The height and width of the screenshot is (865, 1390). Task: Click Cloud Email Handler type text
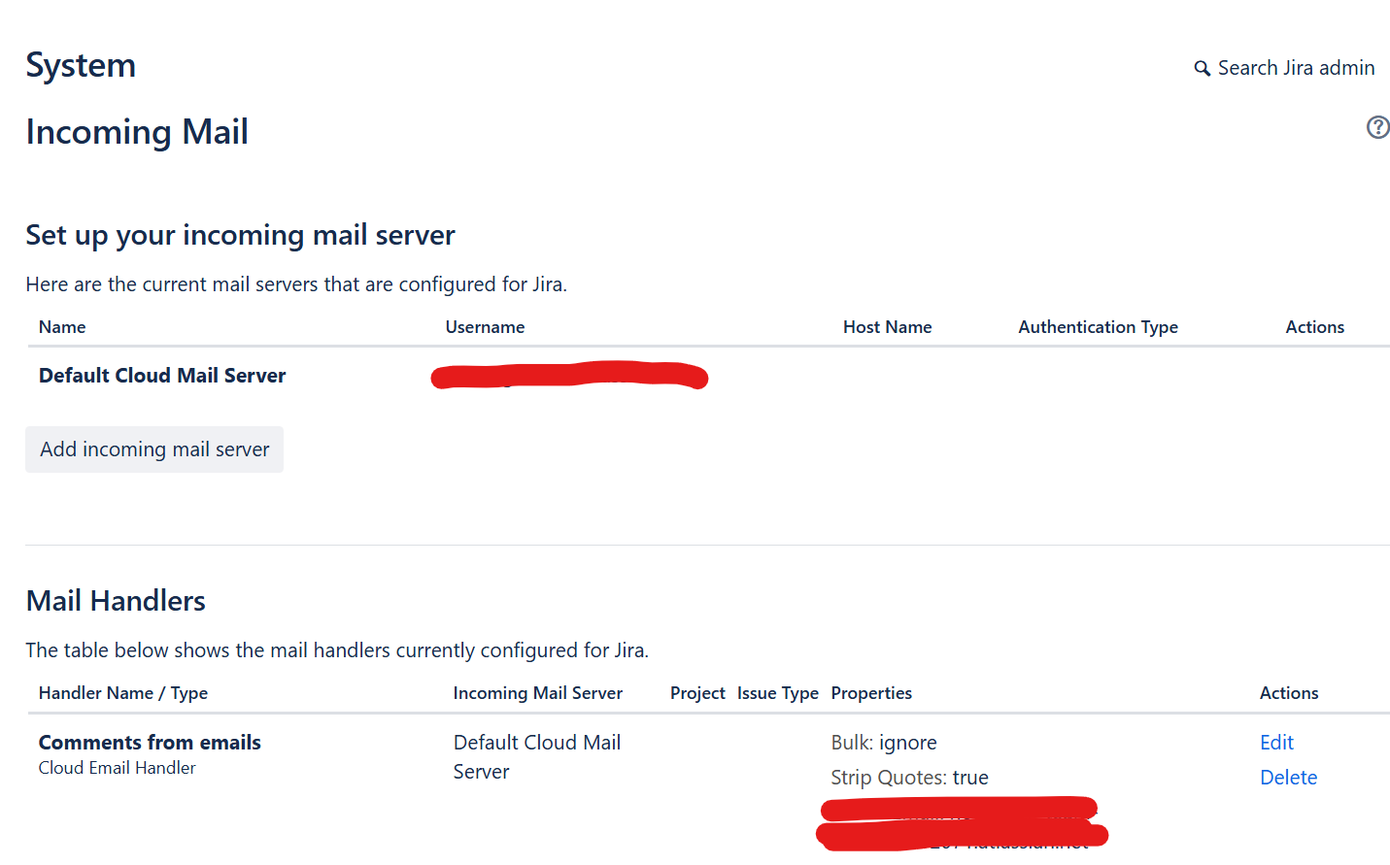[118, 768]
